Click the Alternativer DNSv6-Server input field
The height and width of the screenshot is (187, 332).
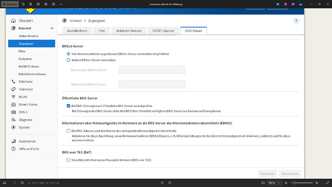point(152,84)
